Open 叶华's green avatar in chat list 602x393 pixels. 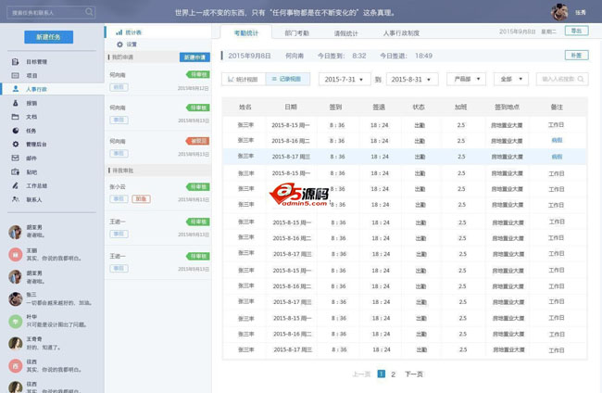(x=16, y=321)
